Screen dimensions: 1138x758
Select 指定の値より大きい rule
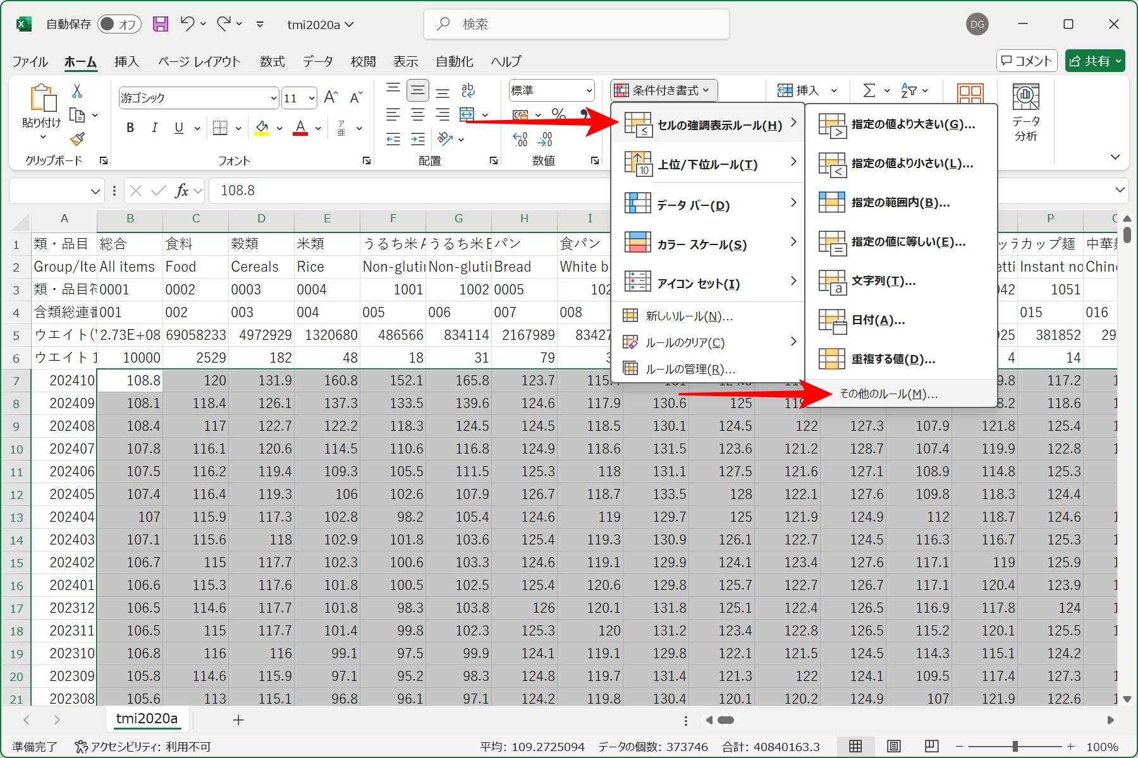tap(901, 124)
